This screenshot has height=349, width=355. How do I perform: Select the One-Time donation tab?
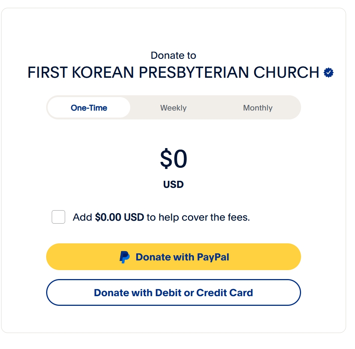(x=89, y=108)
